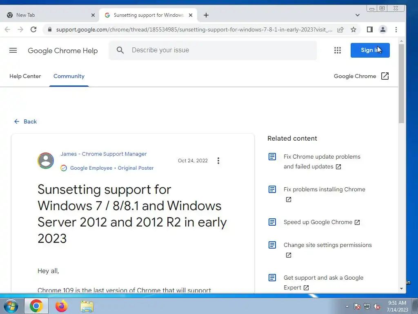Click the Google Employee verified badge

tap(63, 168)
